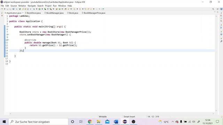
Task: Click the 'Smart Insert' status bar entry
Action: point(129,117)
